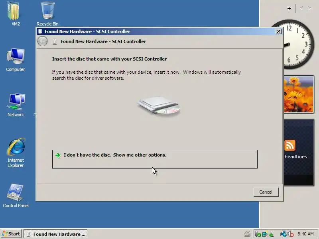
Task: Click the sidebar previous page arrow
Action: click(x=301, y=8)
